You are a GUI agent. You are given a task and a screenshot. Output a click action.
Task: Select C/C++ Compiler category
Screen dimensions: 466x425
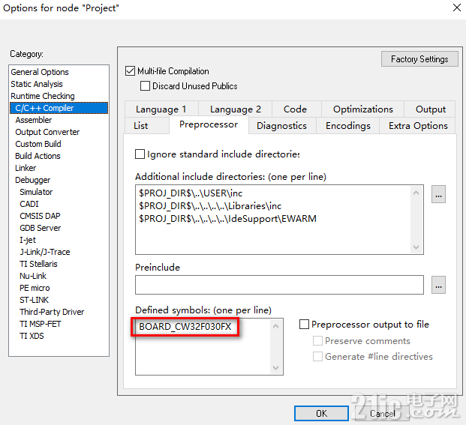(x=59, y=108)
